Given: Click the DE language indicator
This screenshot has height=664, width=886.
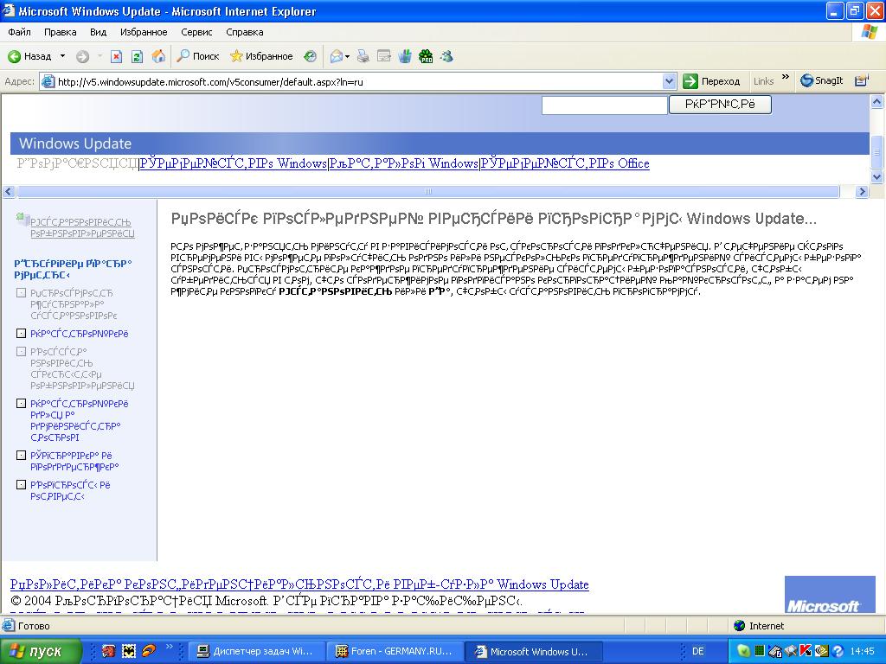Looking at the screenshot, I should point(698,651).
